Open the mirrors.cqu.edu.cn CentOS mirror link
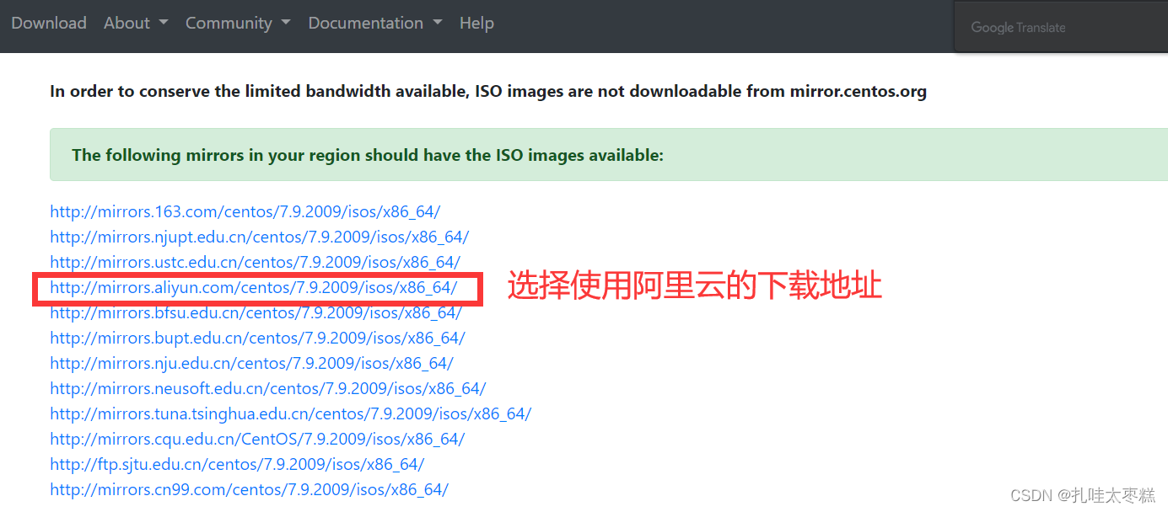Viewport: 1168px width, 512px height. (257, 439)
